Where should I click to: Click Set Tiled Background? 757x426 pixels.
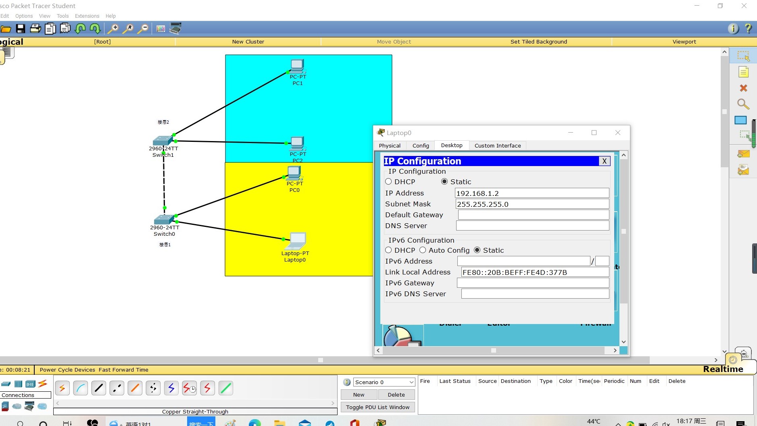tap(539, 42)
